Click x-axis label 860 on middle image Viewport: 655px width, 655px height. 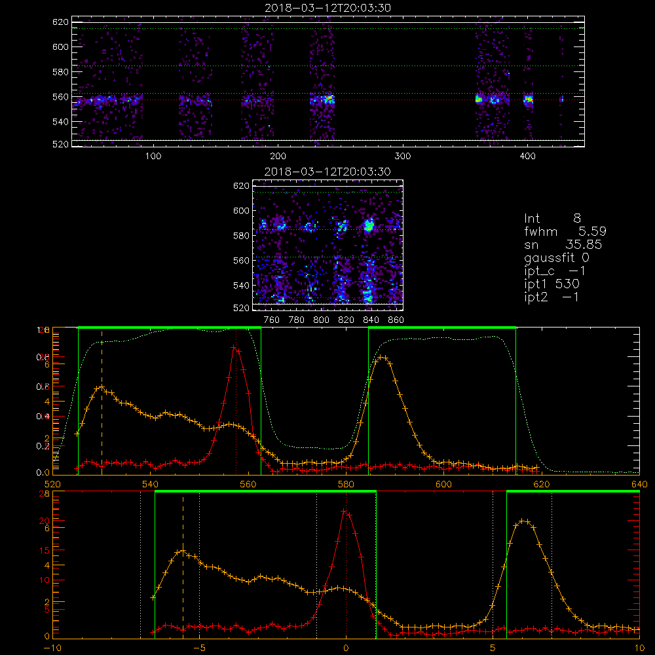[396, 320]
